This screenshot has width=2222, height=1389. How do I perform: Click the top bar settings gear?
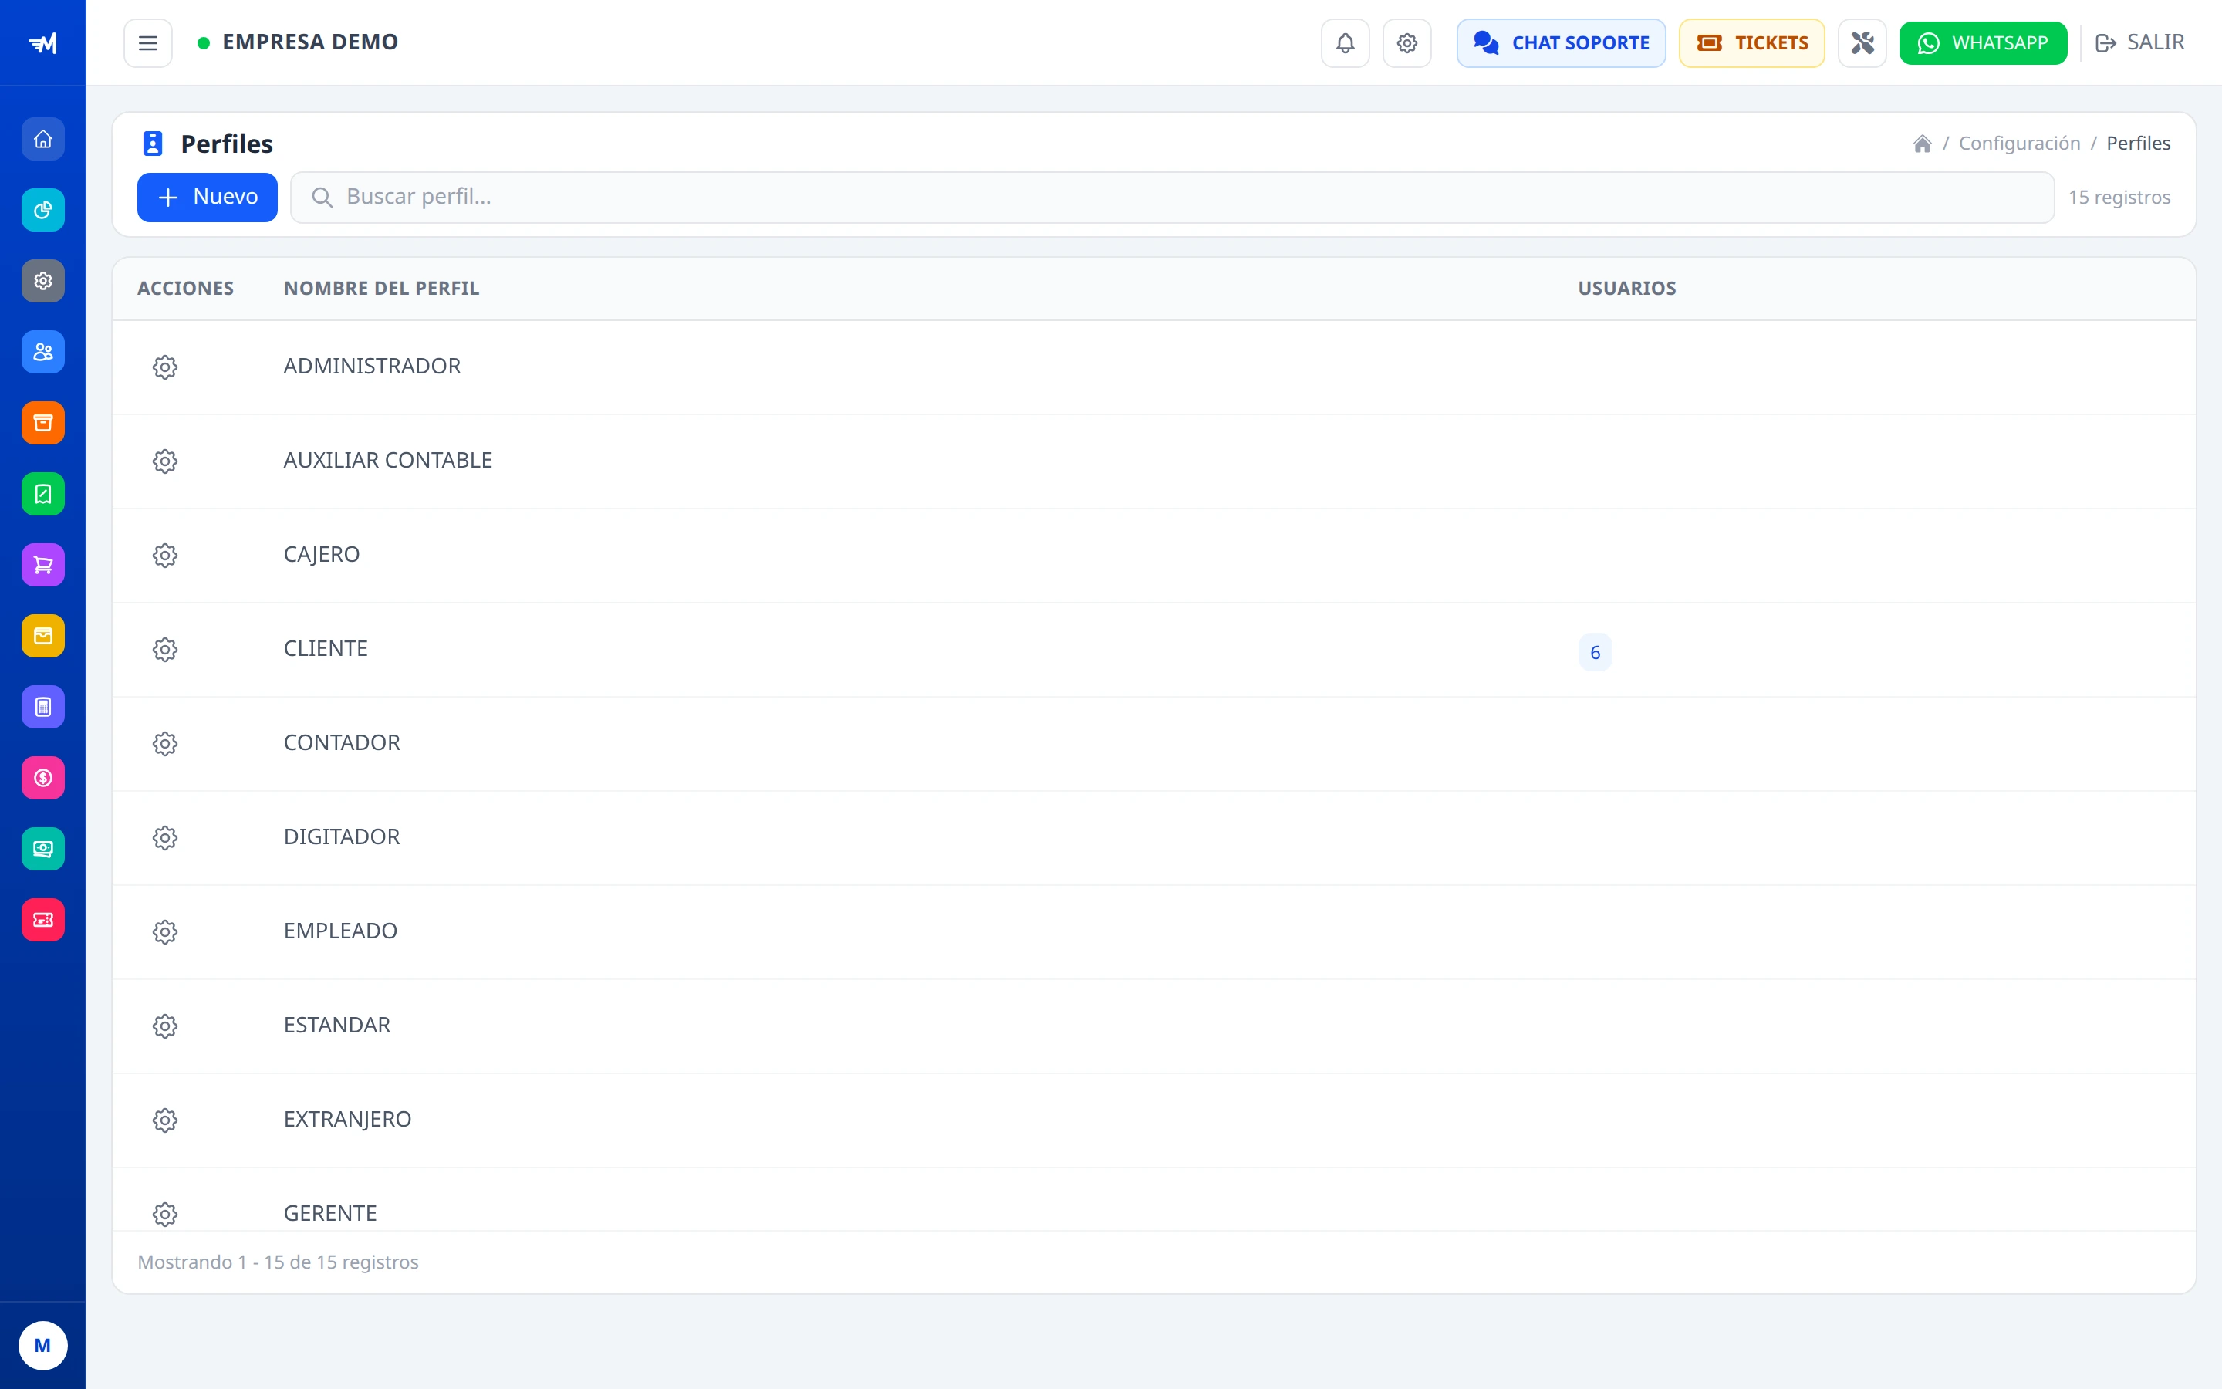click(1406, 43)
